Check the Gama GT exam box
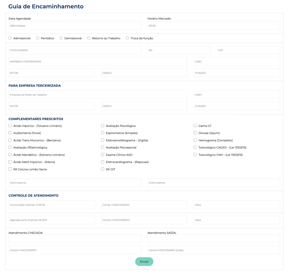This screenshot has height=275, width=288. tap(195, 126)
